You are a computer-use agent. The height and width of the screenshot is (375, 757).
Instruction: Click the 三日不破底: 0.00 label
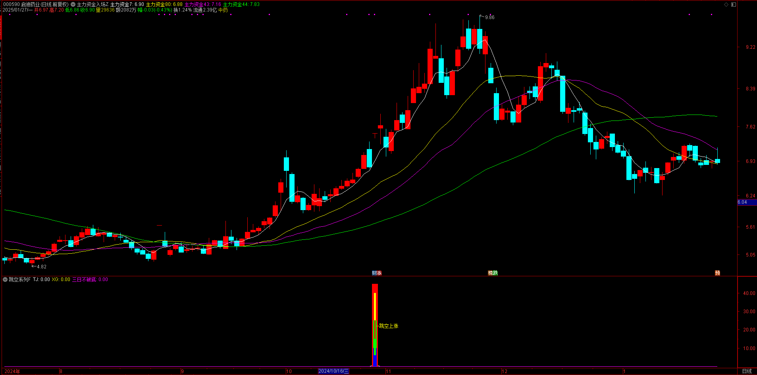click(x=90, y=279)
